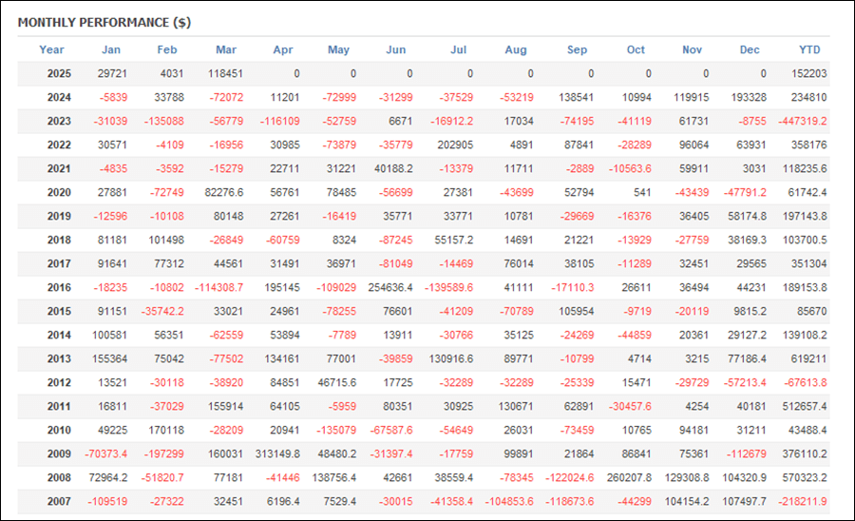The width and height of the screenshot is (855, 521).
Task: Click the Oct column header
Action: [x=636, y=49]
